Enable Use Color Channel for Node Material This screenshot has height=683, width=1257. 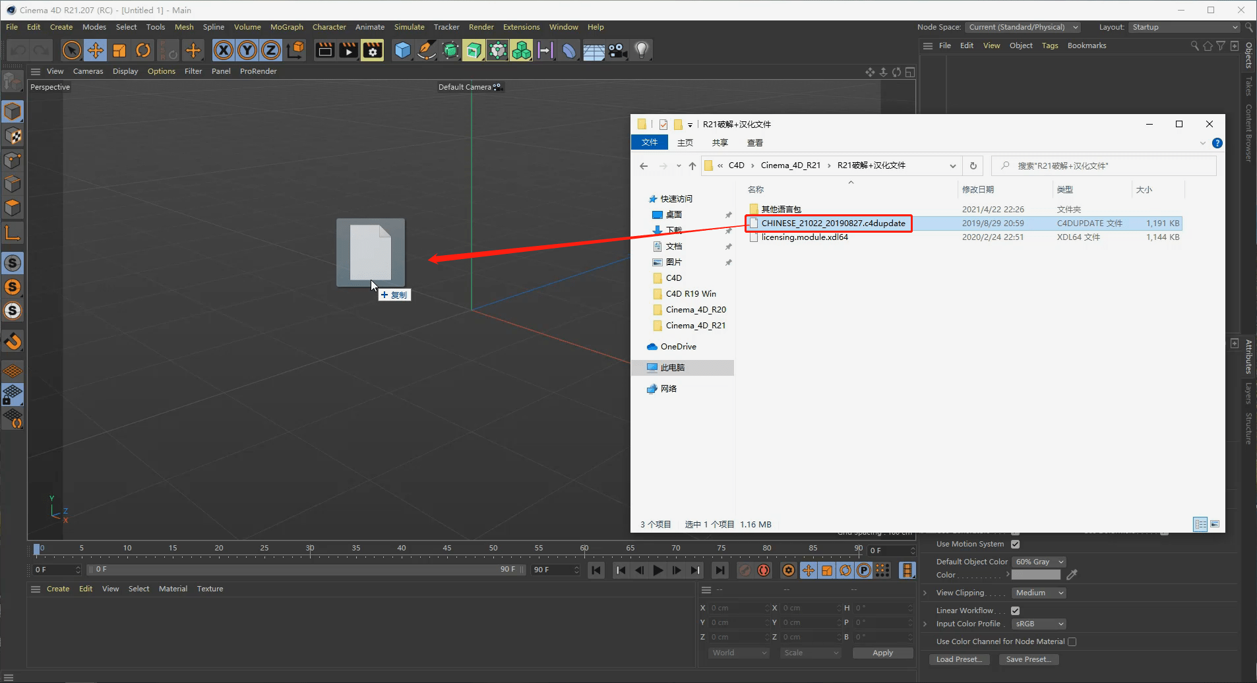(x=1072, y=641)
